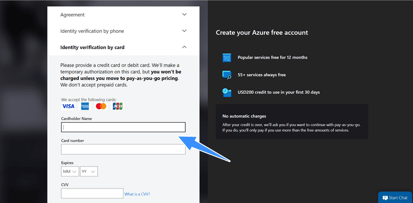Click '55+ services always free' text
Viewport: 413px width, 203px height.
(x=262, y=75)
